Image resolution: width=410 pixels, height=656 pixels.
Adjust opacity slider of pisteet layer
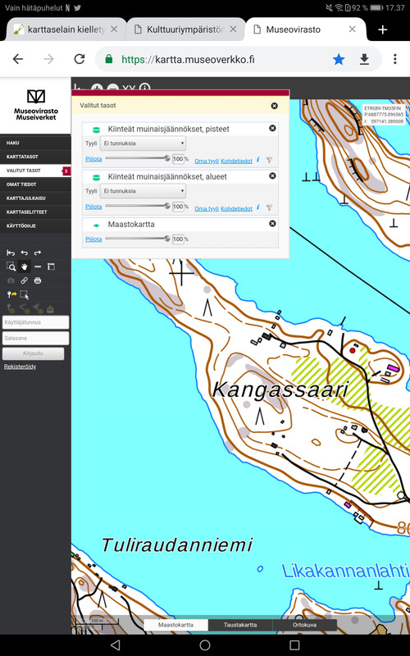138,158
